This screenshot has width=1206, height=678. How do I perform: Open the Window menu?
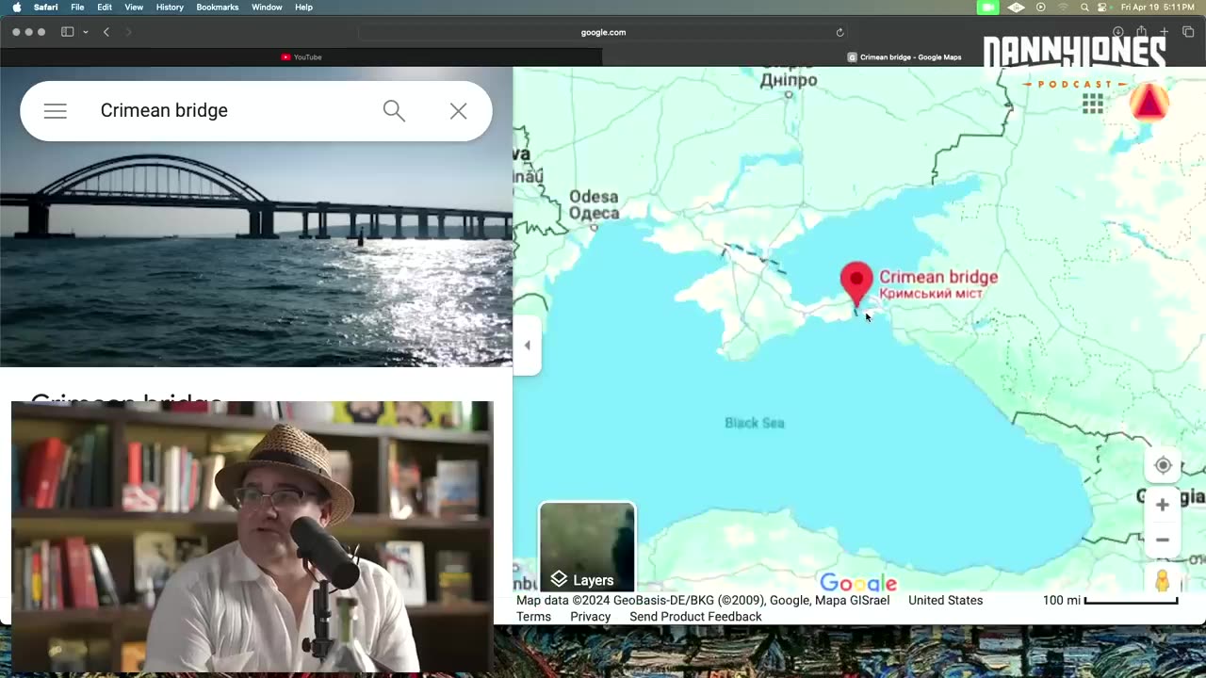point(267,7)
